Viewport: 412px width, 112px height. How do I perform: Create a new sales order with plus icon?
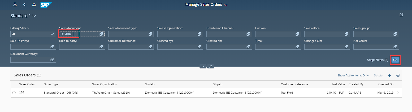click(389, 75)
